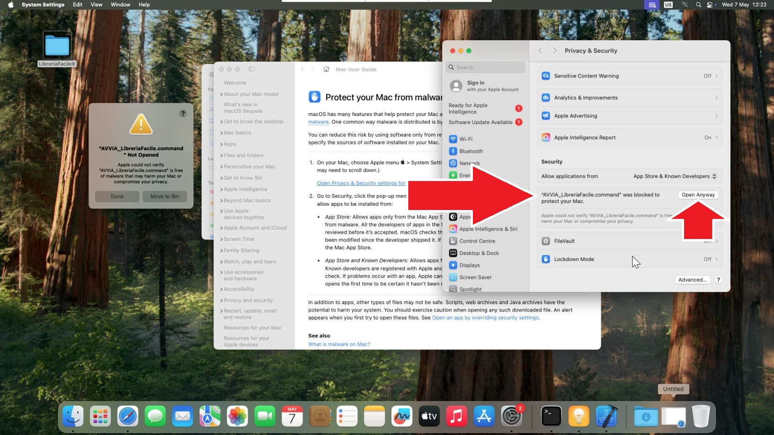
Task: Open Control Centre settings pane
Action: (x=477, y=241)
